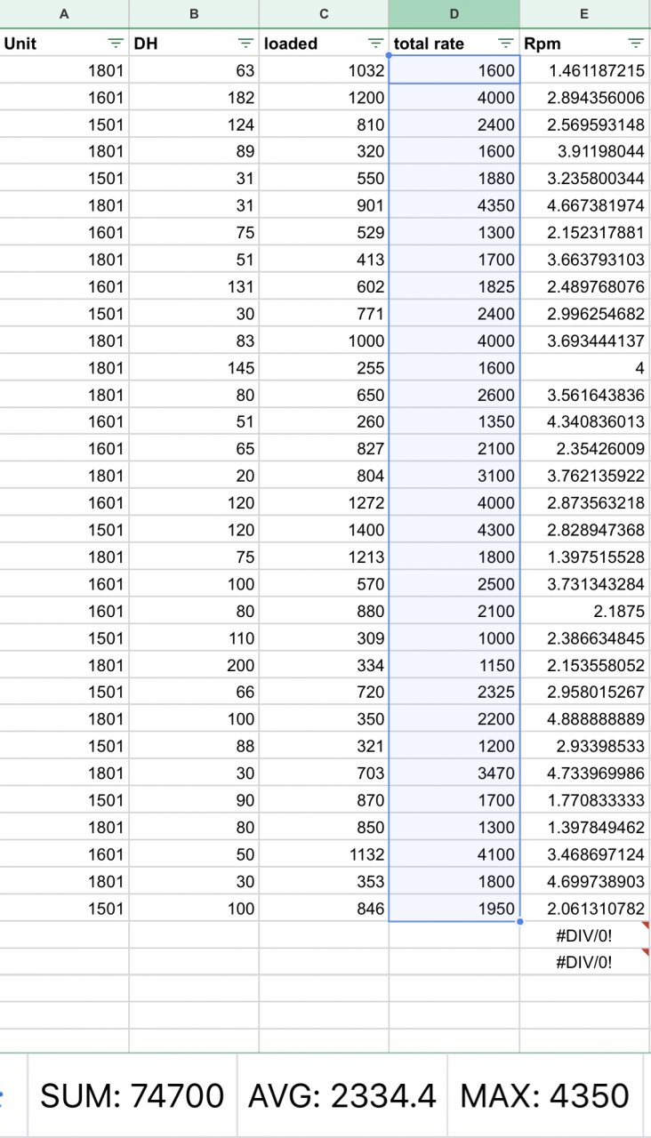Click the first #DIV/0! error cell

(583, 934)
